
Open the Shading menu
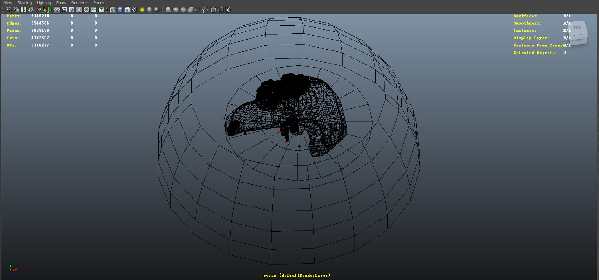[x=25, y=3]
